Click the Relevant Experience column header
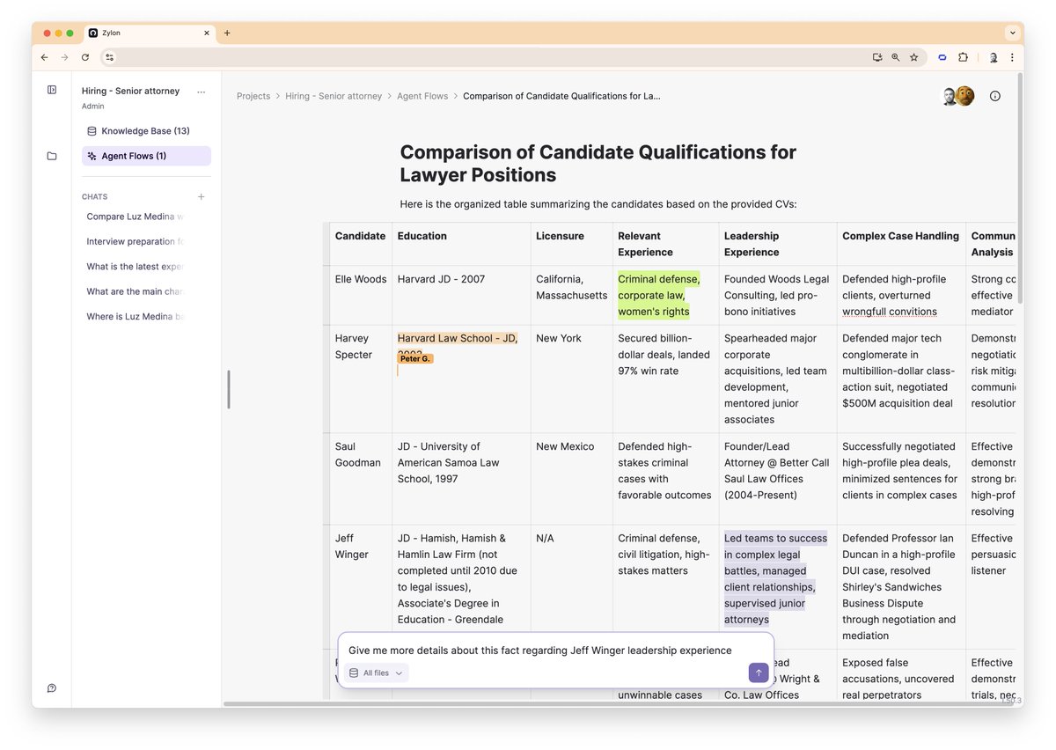Viewport: 1056px width, 750px height. 665,244
